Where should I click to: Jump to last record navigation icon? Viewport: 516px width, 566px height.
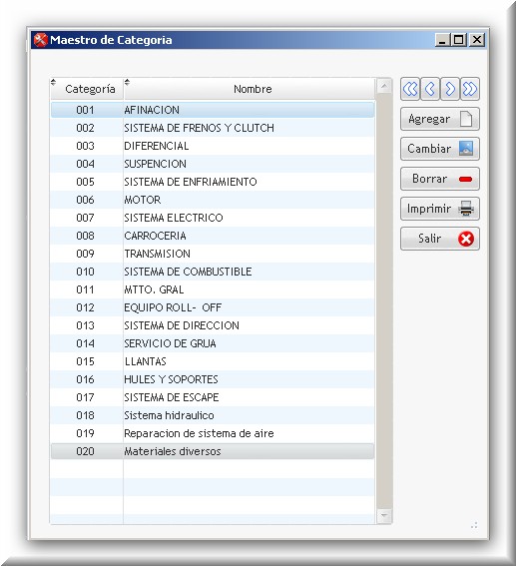(x=470, y=89)
